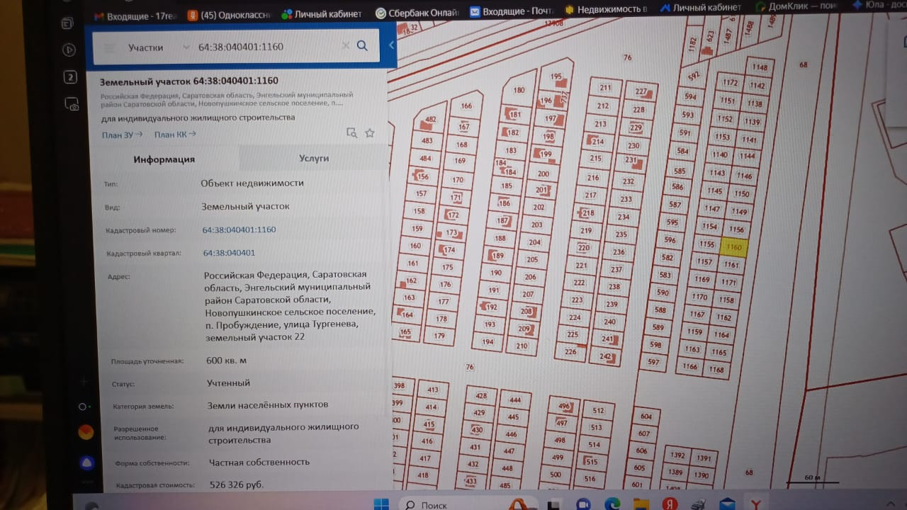Open cadastral number link 64:38:040401:1160
Image resolution: width=907 pixels, height=510 pixels.
point(240,229)
